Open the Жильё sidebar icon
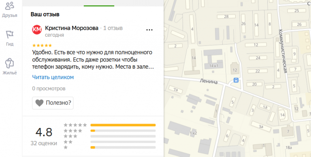The width and height of the screenshot is (311, 157). point(10,63)
